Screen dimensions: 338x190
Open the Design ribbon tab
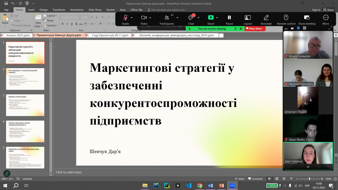coord(44,10)
